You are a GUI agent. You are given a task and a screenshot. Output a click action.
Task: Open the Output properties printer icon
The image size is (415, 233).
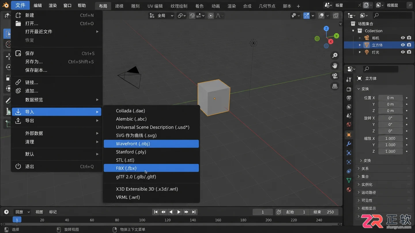click(x=349, y=98)
